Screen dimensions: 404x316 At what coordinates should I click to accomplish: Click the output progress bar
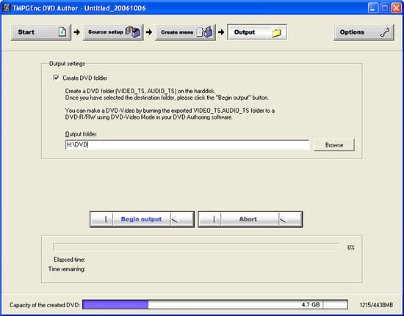point(195,247)
